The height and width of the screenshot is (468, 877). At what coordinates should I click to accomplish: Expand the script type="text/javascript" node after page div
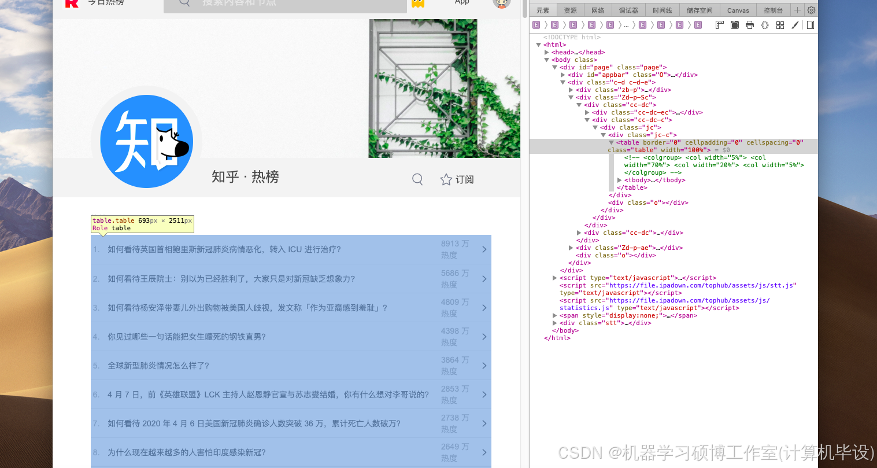[x=554, y=278]
